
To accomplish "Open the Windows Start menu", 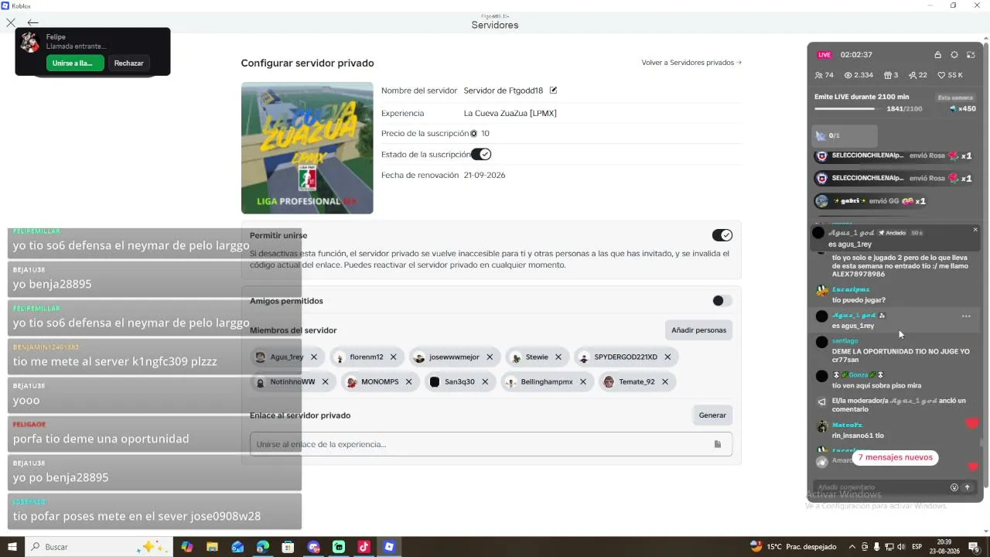I will coord(12,547).
